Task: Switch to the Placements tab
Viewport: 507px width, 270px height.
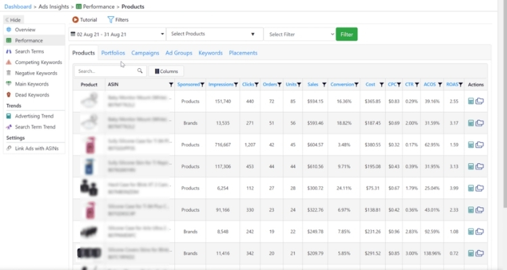Action: 243,53
